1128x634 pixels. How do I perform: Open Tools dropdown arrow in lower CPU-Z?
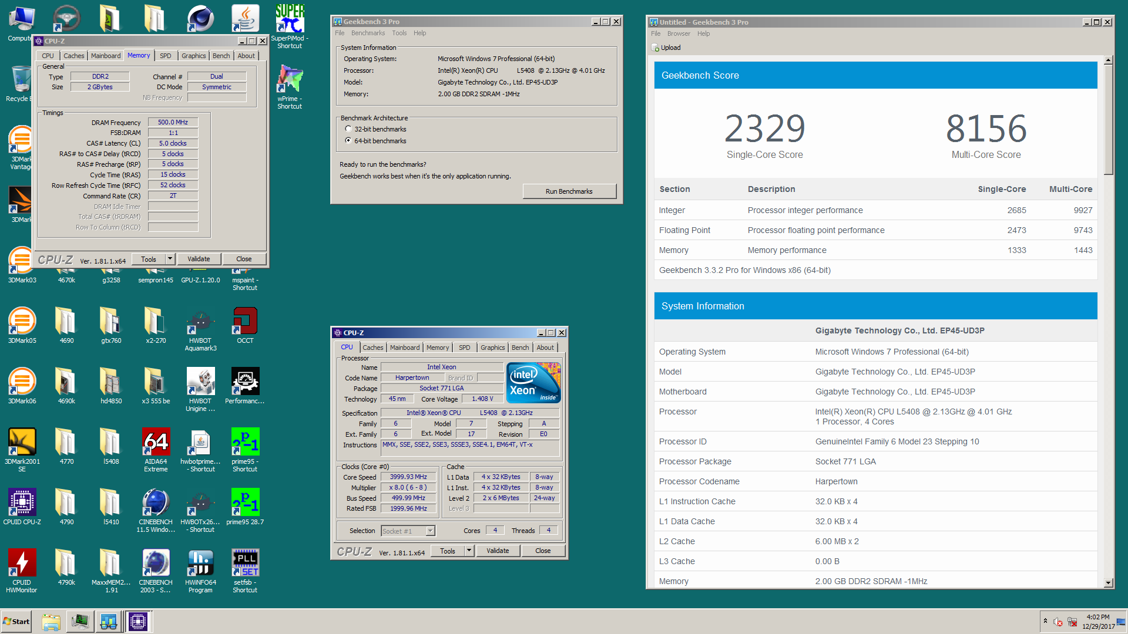click(x=469, y=551)
